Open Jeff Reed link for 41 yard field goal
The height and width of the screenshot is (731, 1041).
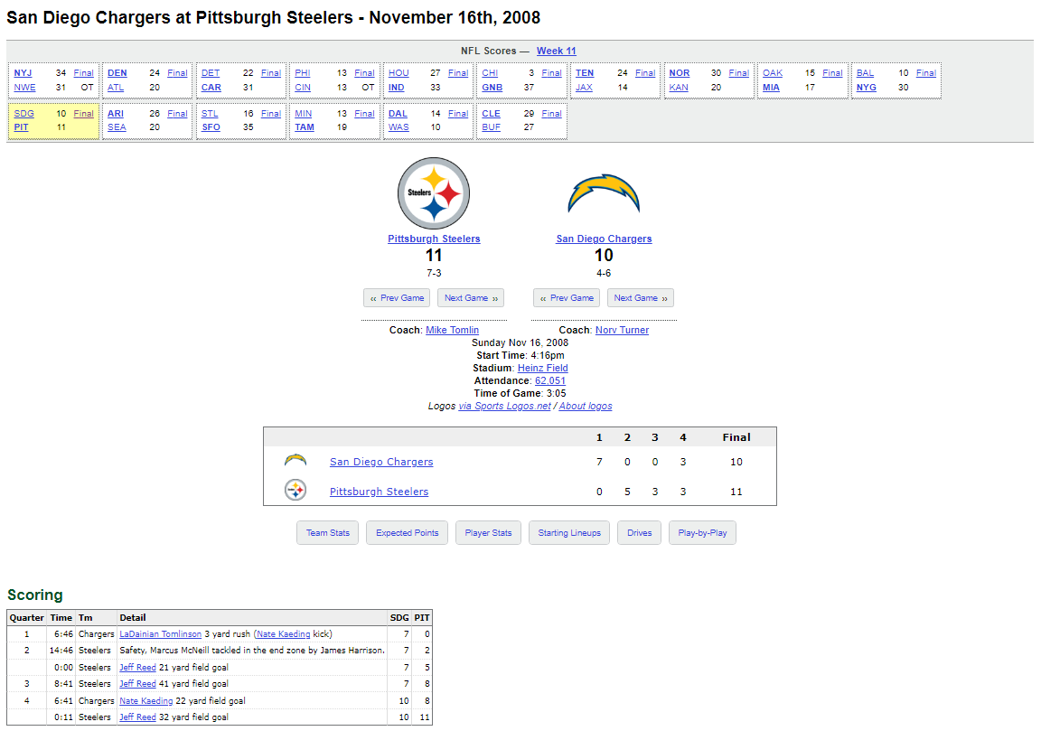tap(137, 683)
